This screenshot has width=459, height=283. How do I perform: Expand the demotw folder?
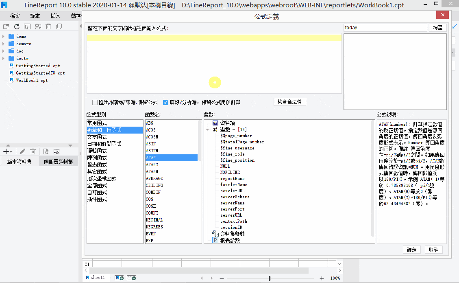(x=3, y=44)
